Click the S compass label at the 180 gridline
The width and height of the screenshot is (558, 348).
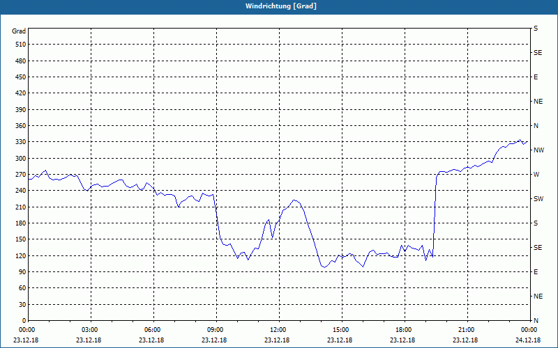pyautogui.click(x=536, y=223)
